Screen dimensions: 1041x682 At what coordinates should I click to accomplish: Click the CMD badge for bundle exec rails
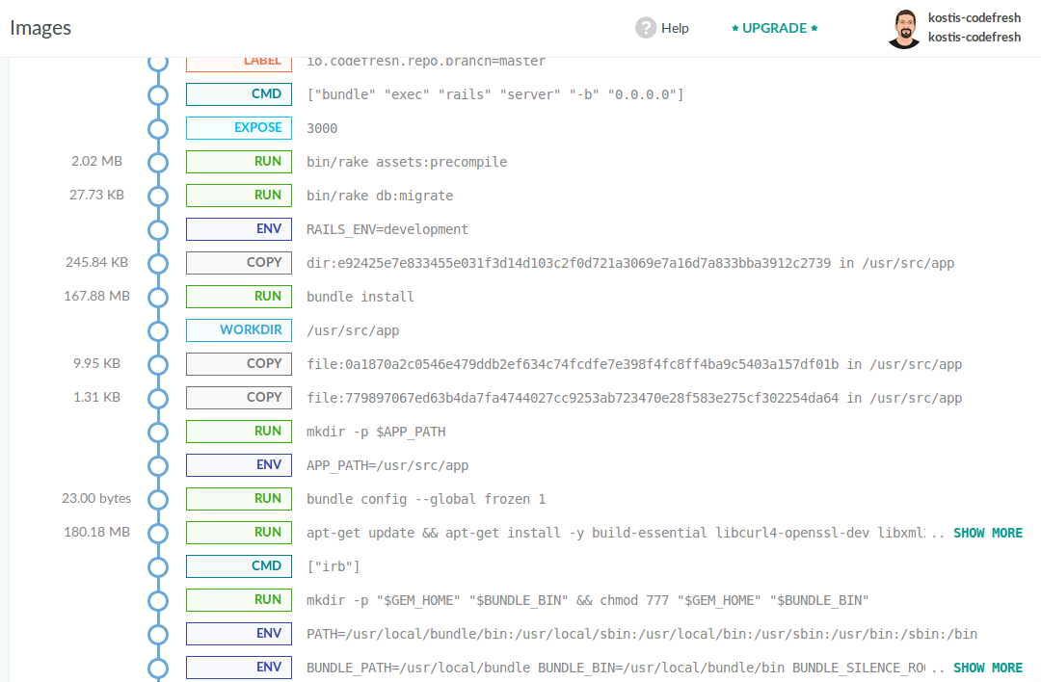(x=239, y=94)
